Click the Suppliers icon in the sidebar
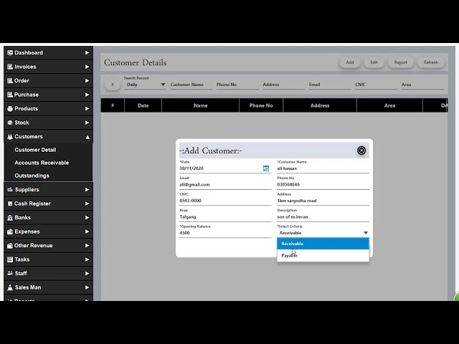Screen dimensions: 459x344 [10, 189]
